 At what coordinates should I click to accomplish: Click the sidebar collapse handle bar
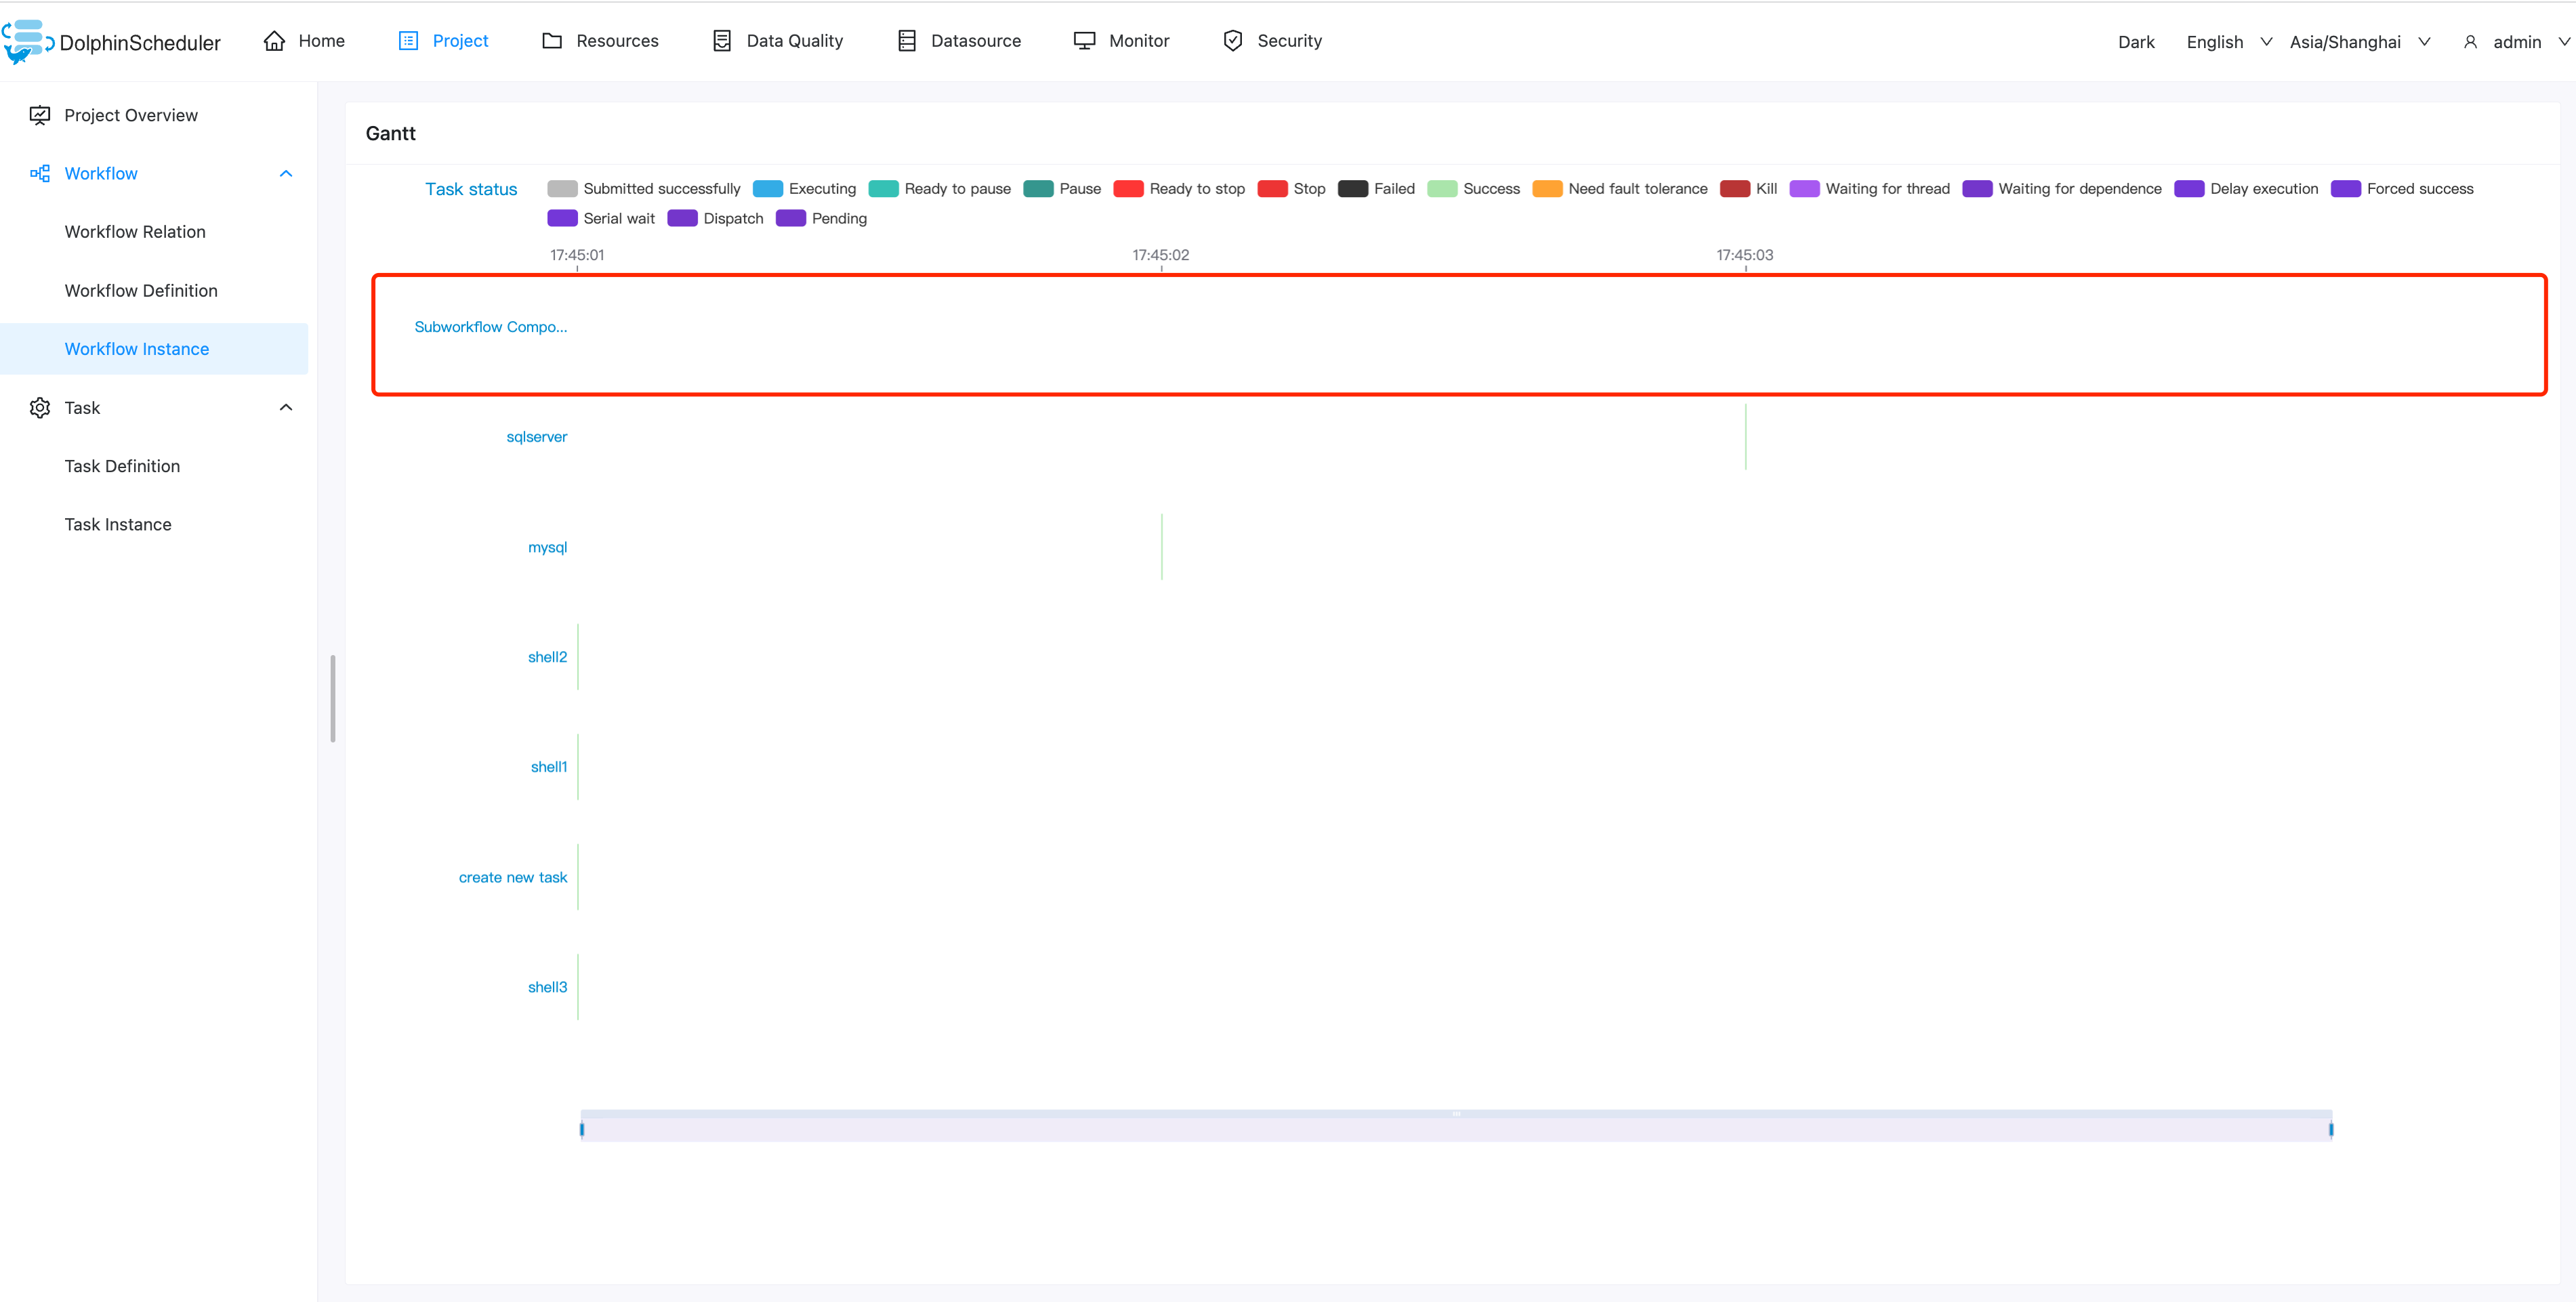click(333, 699)
